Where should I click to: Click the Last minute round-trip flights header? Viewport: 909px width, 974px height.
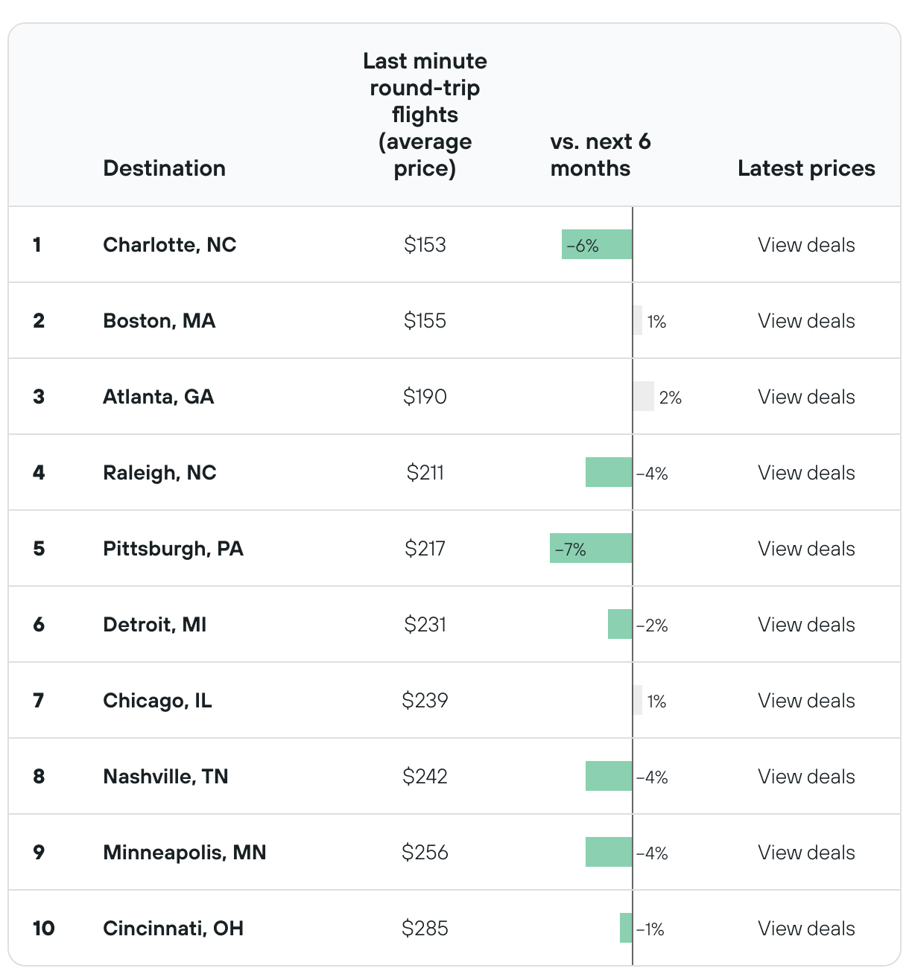425,115
